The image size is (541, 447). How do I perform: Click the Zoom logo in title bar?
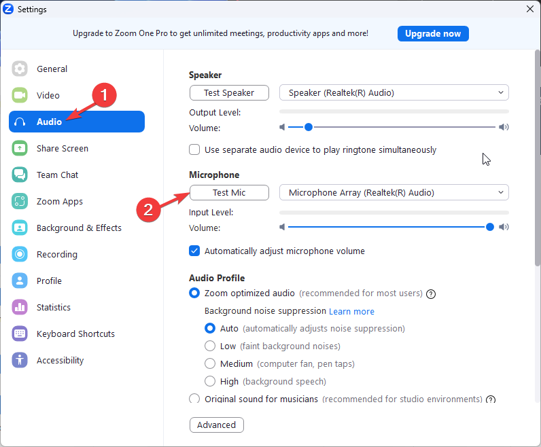[8, 9]
